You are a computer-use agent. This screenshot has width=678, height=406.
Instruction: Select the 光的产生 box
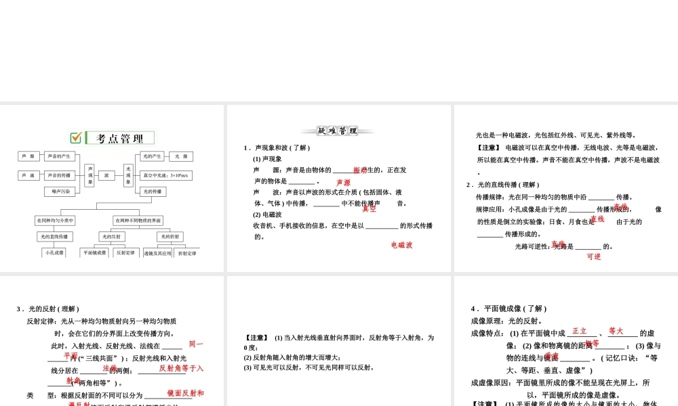152,156
